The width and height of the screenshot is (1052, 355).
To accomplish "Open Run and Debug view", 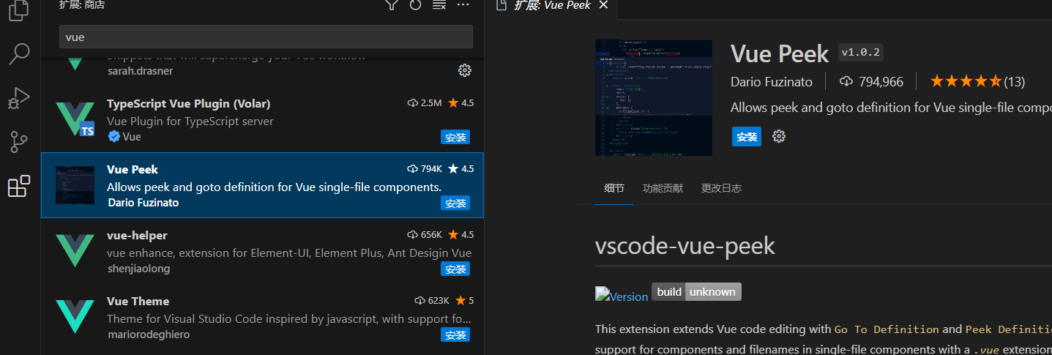I will [19, 97].
